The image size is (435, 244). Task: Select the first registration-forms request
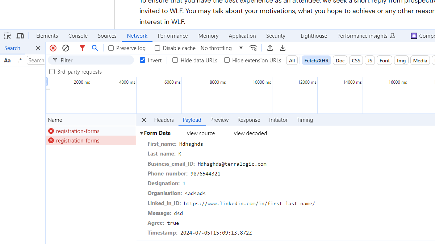[78, 131]
